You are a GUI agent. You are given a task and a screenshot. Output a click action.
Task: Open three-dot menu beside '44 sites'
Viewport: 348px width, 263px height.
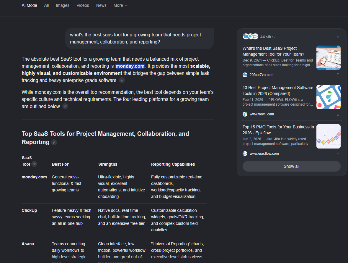coord(338,36)
